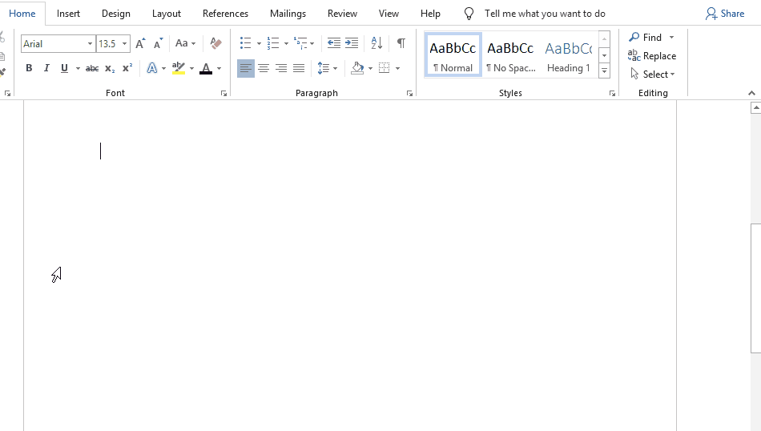Image resolution: width=761 pixels, height=431 pixels.
Task: Toggle Superscript formatting
Action: [x=127, y=68]
